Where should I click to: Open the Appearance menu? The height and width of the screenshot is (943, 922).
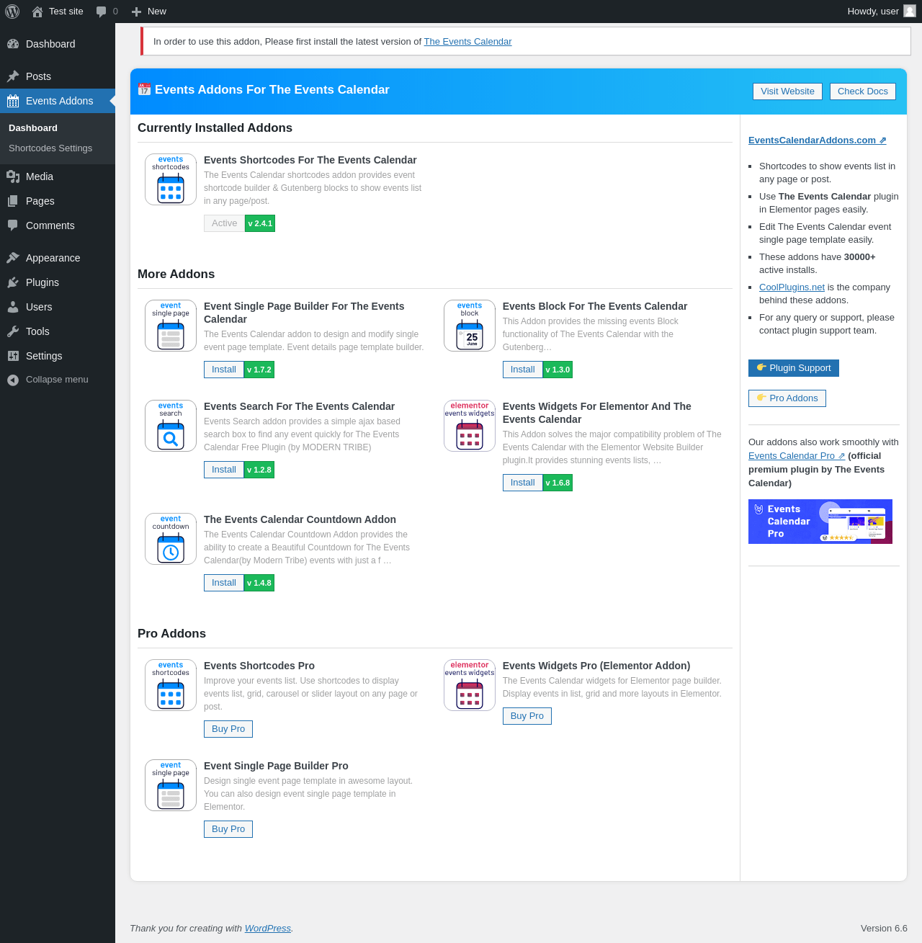(53, 258)
